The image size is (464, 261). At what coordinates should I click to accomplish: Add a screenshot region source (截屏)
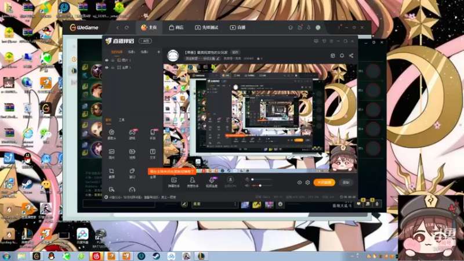[111, 173]
